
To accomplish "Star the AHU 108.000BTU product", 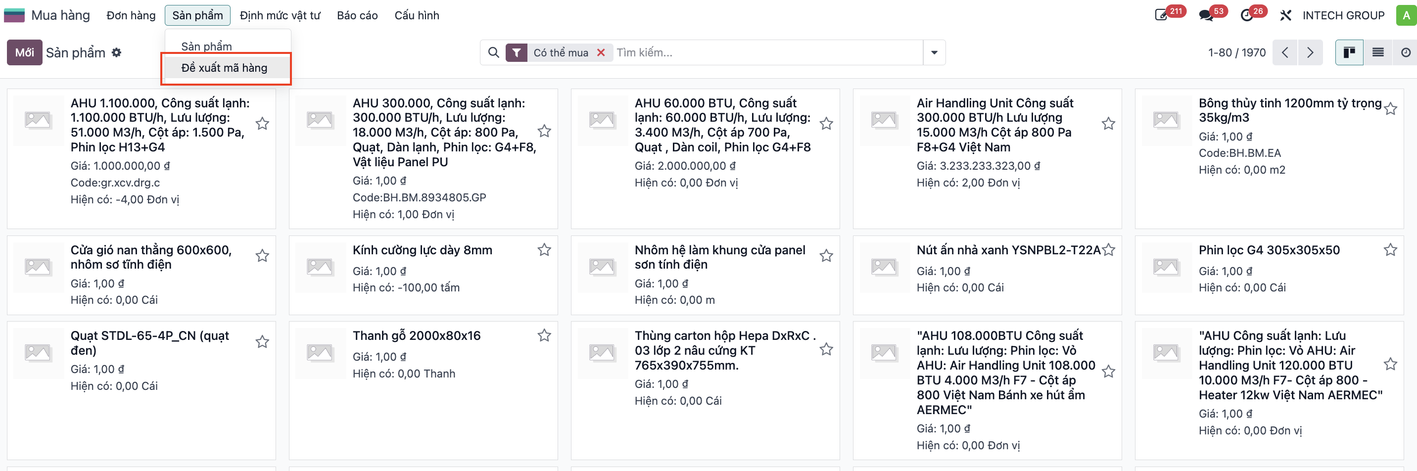I will point(1108,372).
